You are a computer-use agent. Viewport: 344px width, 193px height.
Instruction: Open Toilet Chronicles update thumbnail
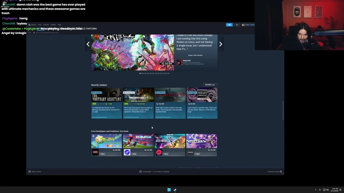tap(202, 95)
